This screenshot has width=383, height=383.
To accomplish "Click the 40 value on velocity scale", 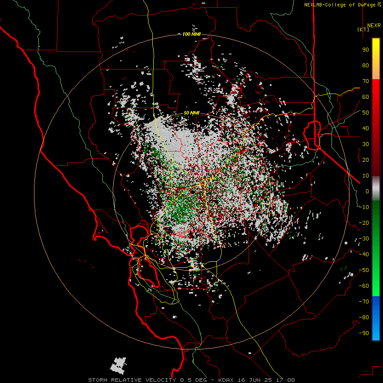I will [x=366, y=128].
